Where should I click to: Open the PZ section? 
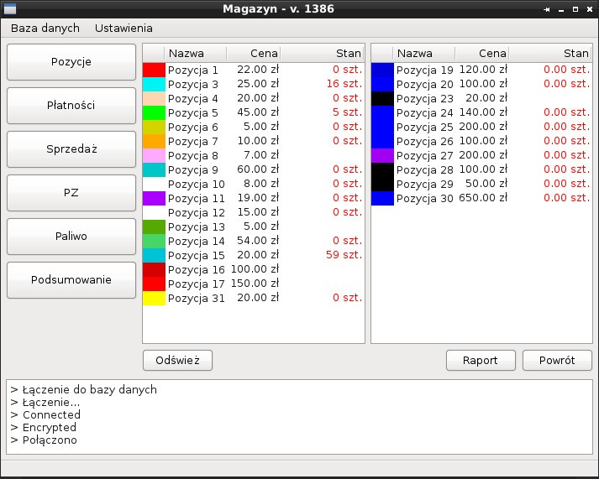(x=71, y=193)
